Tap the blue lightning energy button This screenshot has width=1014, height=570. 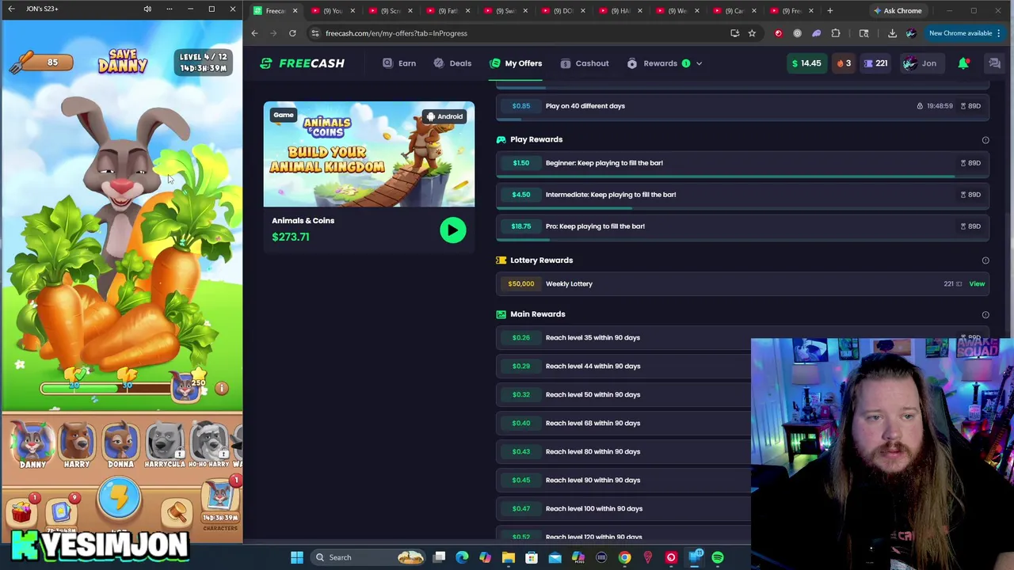(120, 499)
